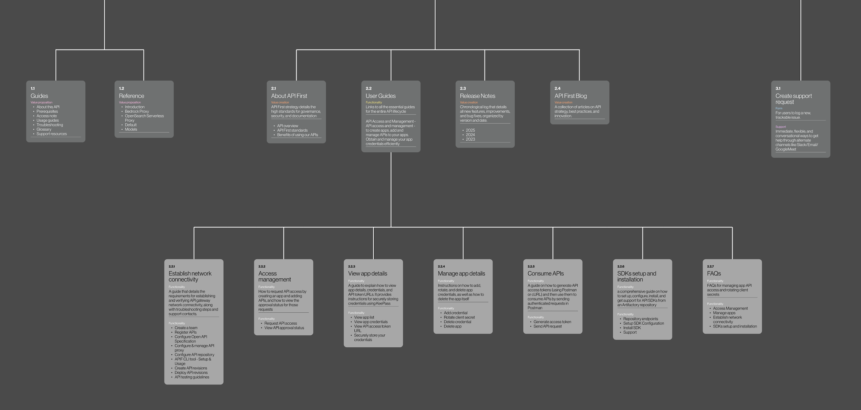Click '2024' in Release Notes card
Image resolution: width=861 pixels, height=410 pixels.
pyautogui.click(x=470, y=135)
